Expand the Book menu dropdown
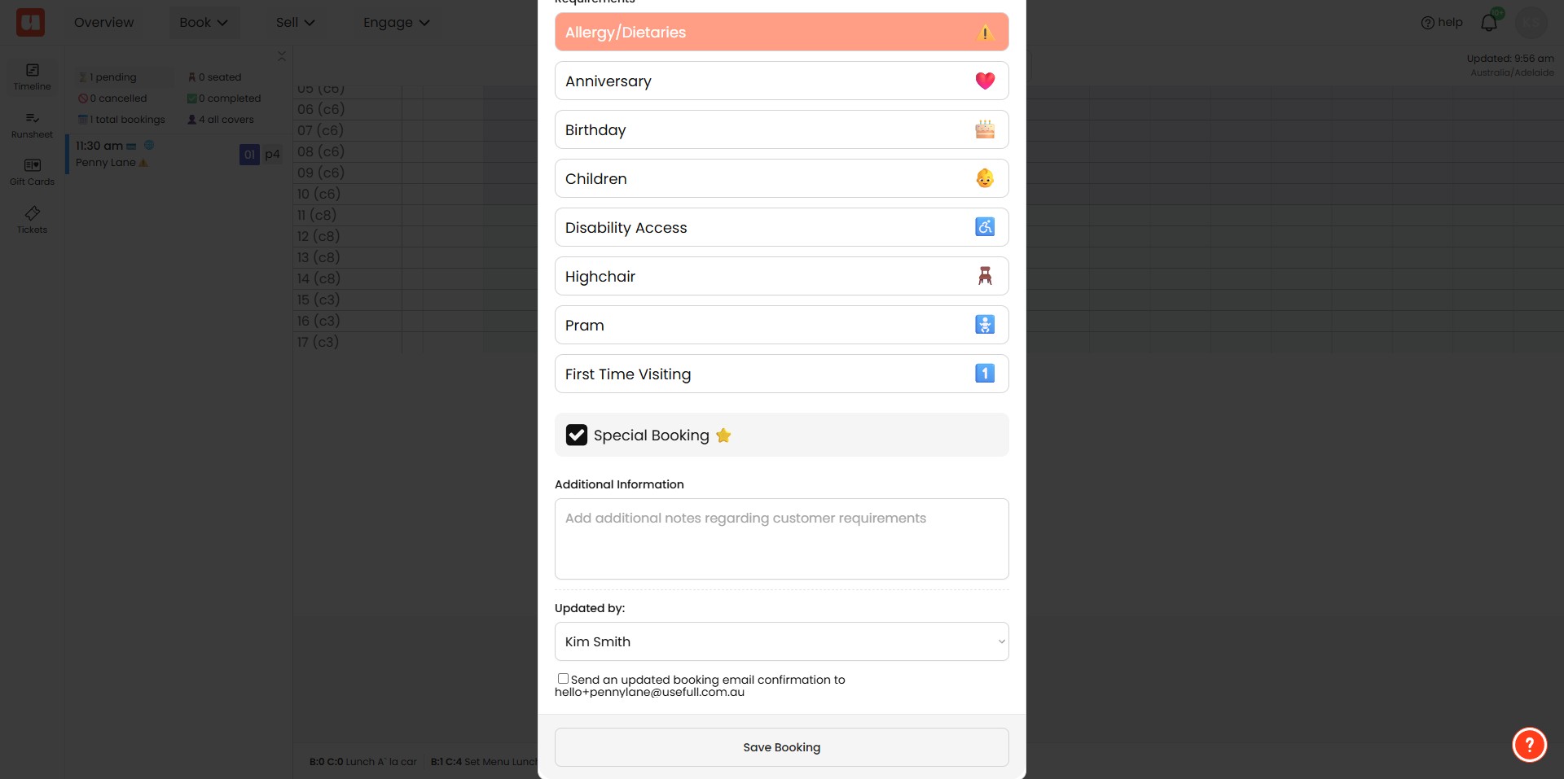This screenshot has width=1564, height=779. pyautogui.click(x=204, y=23)
